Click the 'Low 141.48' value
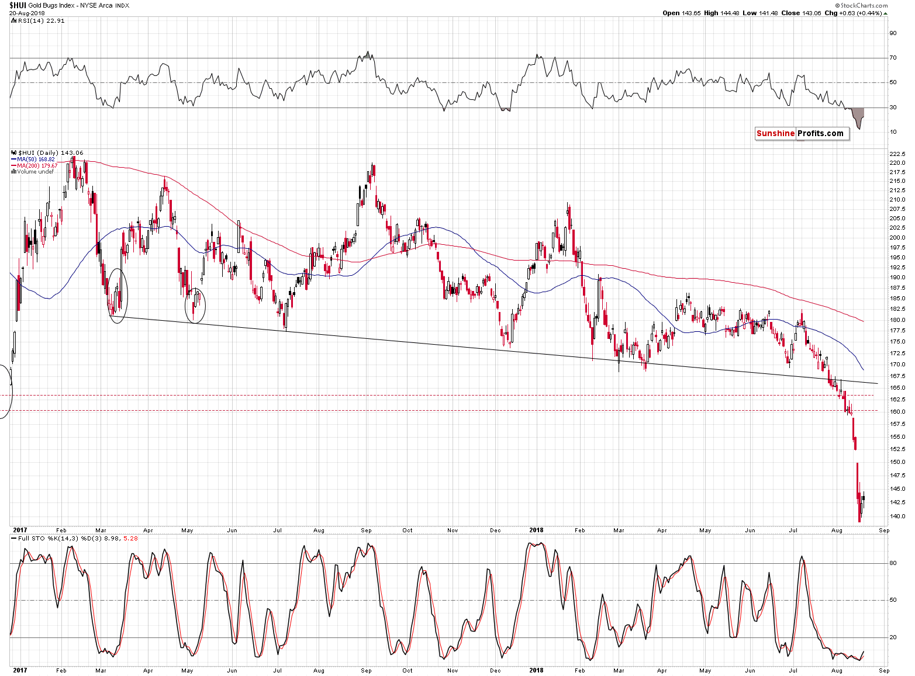Image resolution: width=915 pixels, height=676 pixels. [x=760, y=13]
